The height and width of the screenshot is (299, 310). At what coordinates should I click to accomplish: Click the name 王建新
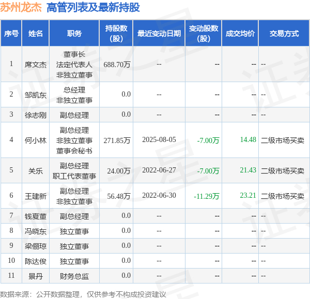[36, 196]
